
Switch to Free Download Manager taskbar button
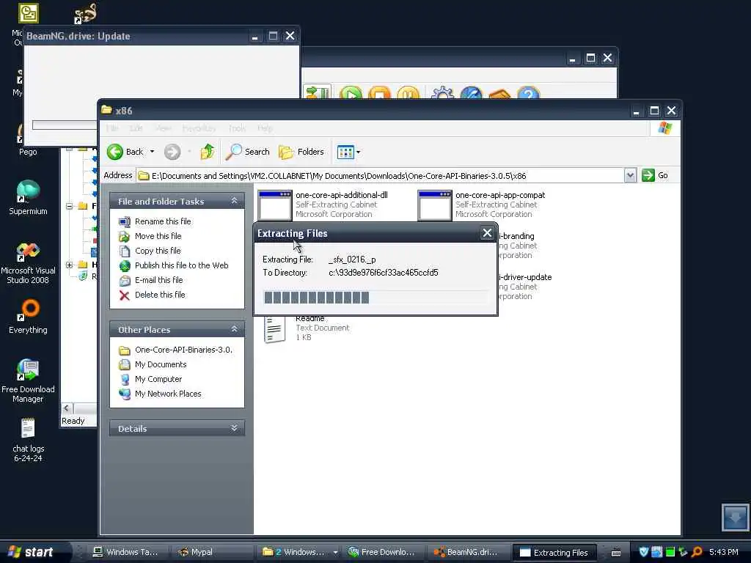point(381,552)
